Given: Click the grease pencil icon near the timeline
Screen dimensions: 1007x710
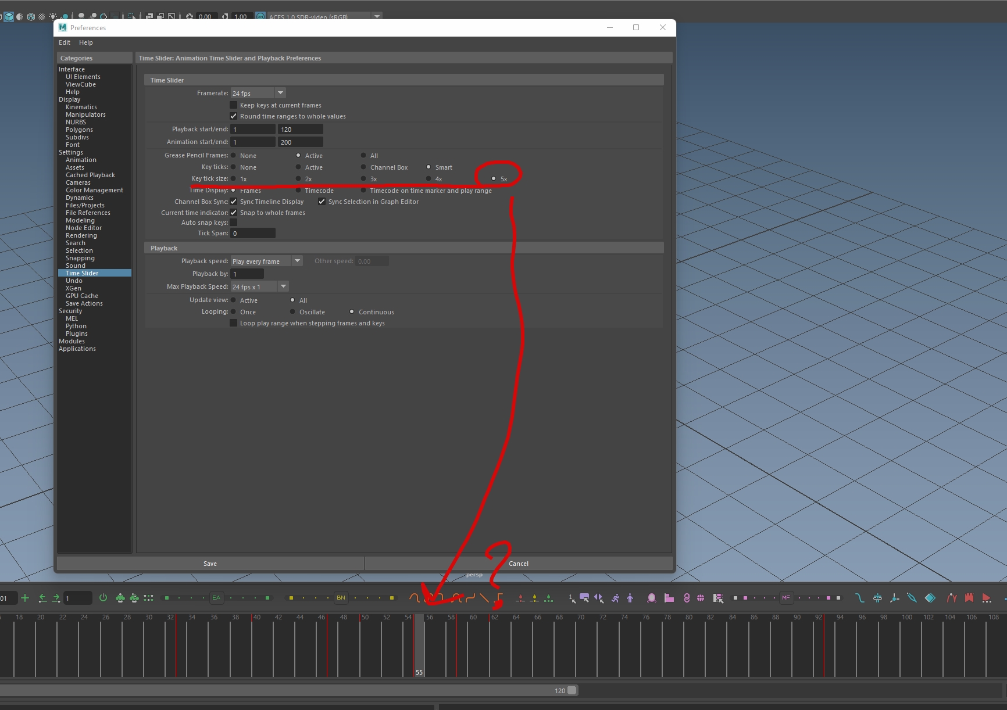Looking at the screenshot, I should pos(912,598).
